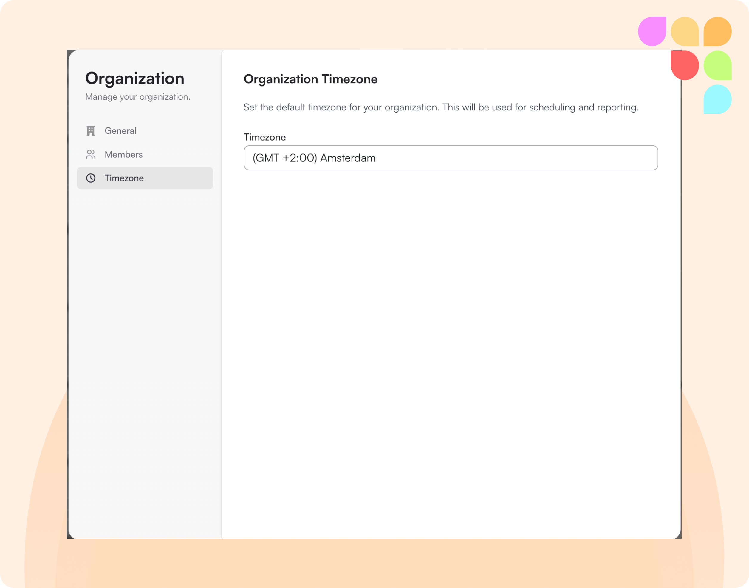Click the Timezone clock icon in sidebar
This screenshot has width=749, height=588.
[x=90, y=178]
